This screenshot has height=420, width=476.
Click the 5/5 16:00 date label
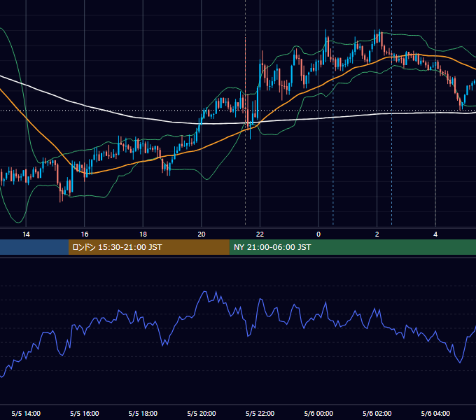tap(85, 413)
